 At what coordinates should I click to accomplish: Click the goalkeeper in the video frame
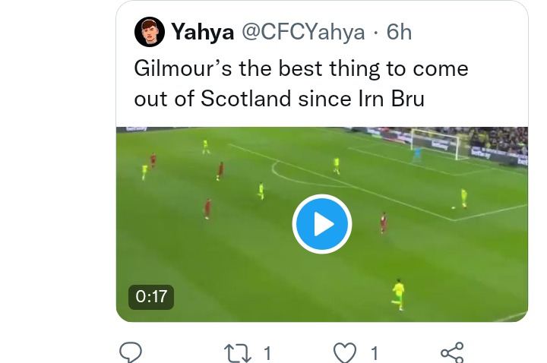click(417, 154)
